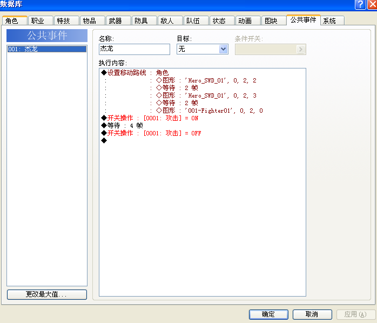The width and height of the screenshot is (377, 323).
Task: Select the 等待 : 2 帧 line above '001-Fighter01'
Action: [202, 103]
